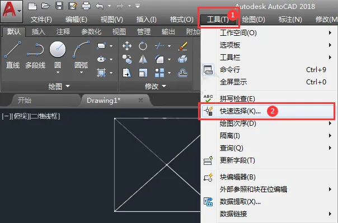Open the 文件(F) menu

point(41,20)
